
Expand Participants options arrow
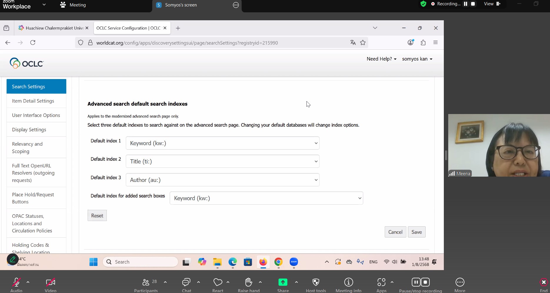click(165, 282)
